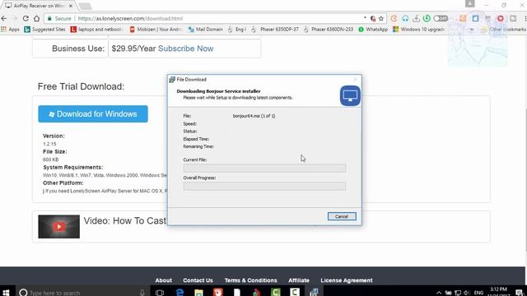Open the blue square extension icon

click(x=475, y=18)
